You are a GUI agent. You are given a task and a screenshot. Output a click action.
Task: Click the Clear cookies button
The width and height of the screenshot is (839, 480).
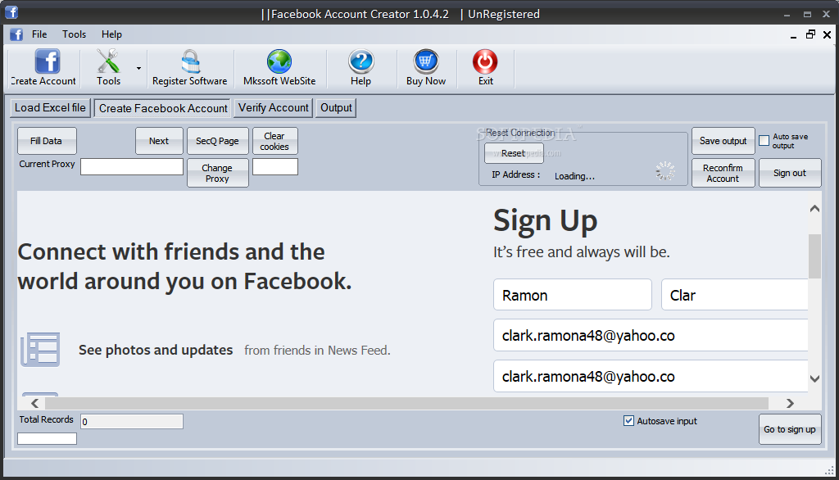274,141
